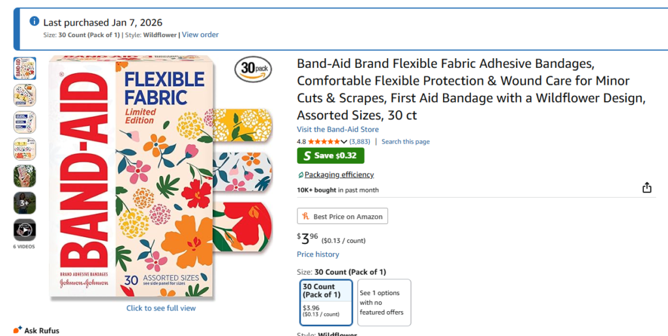The image size is (668, 336).
Task: Click the green Save $0.32 badge
Action: [x=330, y=156]
